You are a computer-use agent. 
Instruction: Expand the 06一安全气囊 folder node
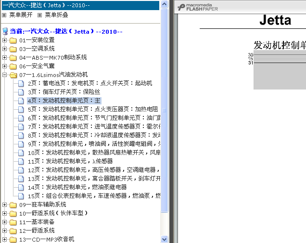[4, 66]
